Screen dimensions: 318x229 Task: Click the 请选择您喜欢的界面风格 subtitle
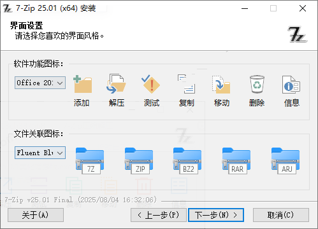tap(59, 36)
